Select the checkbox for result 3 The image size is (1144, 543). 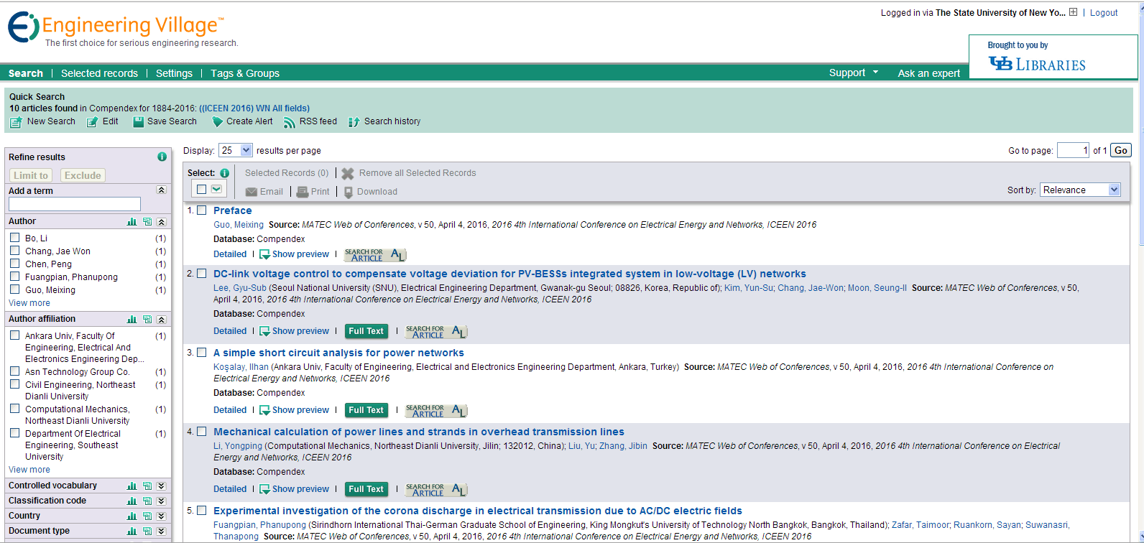point(202,353)
